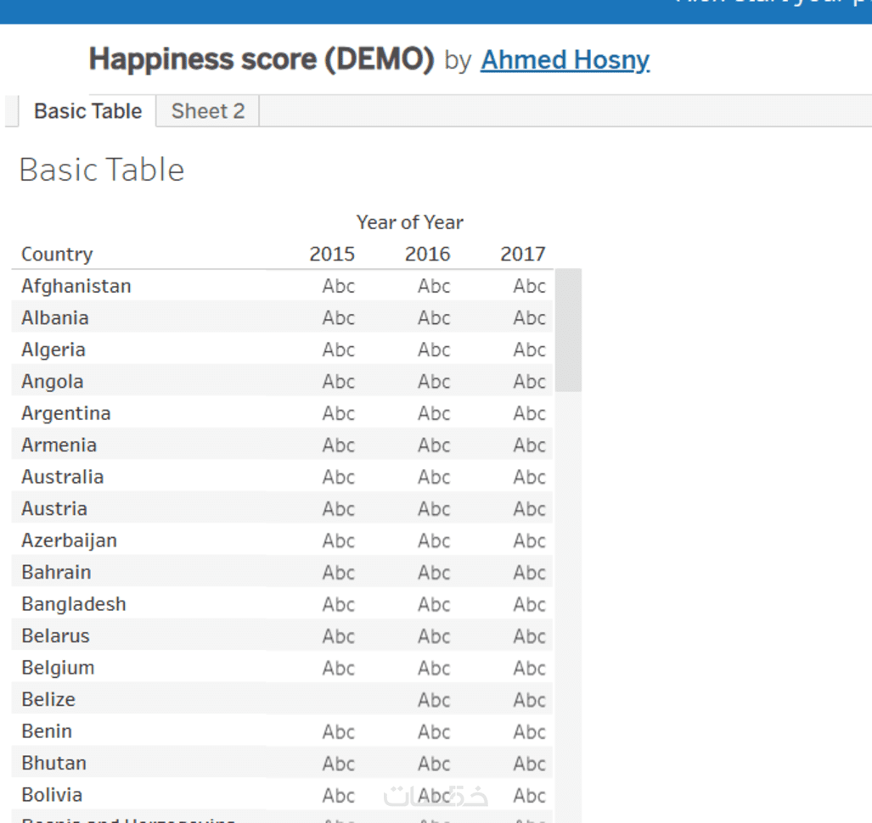Image resolution: width=872 pixels, height=823 pixels.
Task: Click Benin's 2015 Abc cell
Action: coord(338,731)
